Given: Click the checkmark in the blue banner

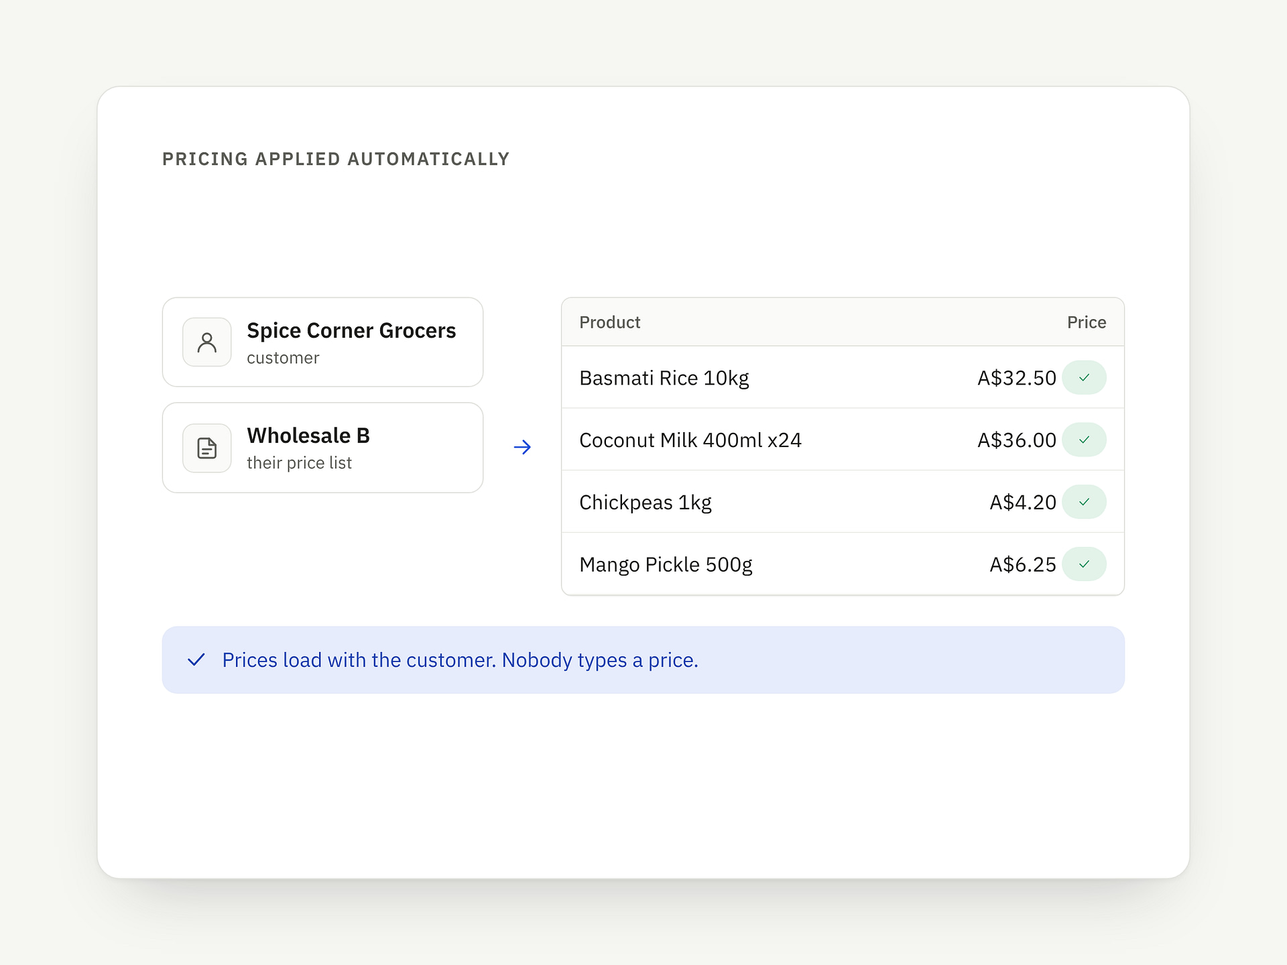Looking at the screenshot, I should point(196,660).
